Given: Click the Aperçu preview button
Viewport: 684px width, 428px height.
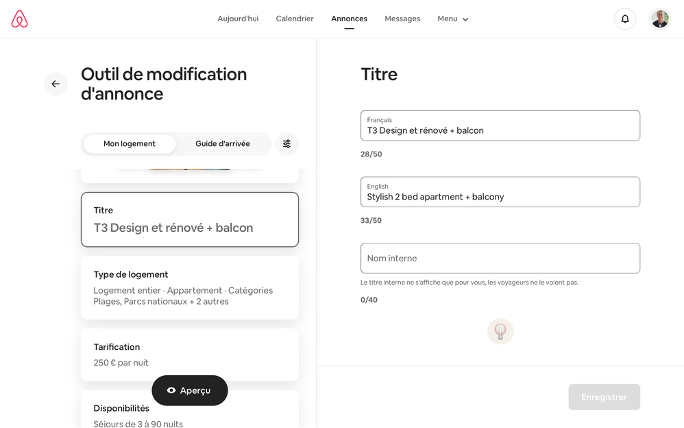Looking at the screenshot, I should pyautogui.click(x=190, y=390).
